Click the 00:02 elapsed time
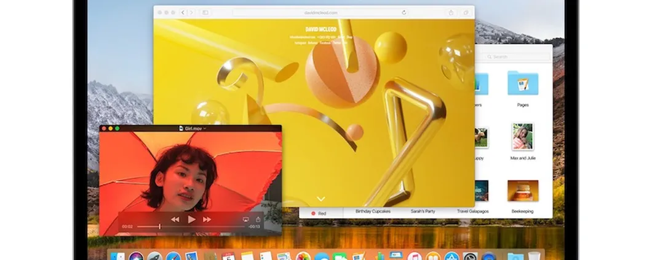 point(127,227)
